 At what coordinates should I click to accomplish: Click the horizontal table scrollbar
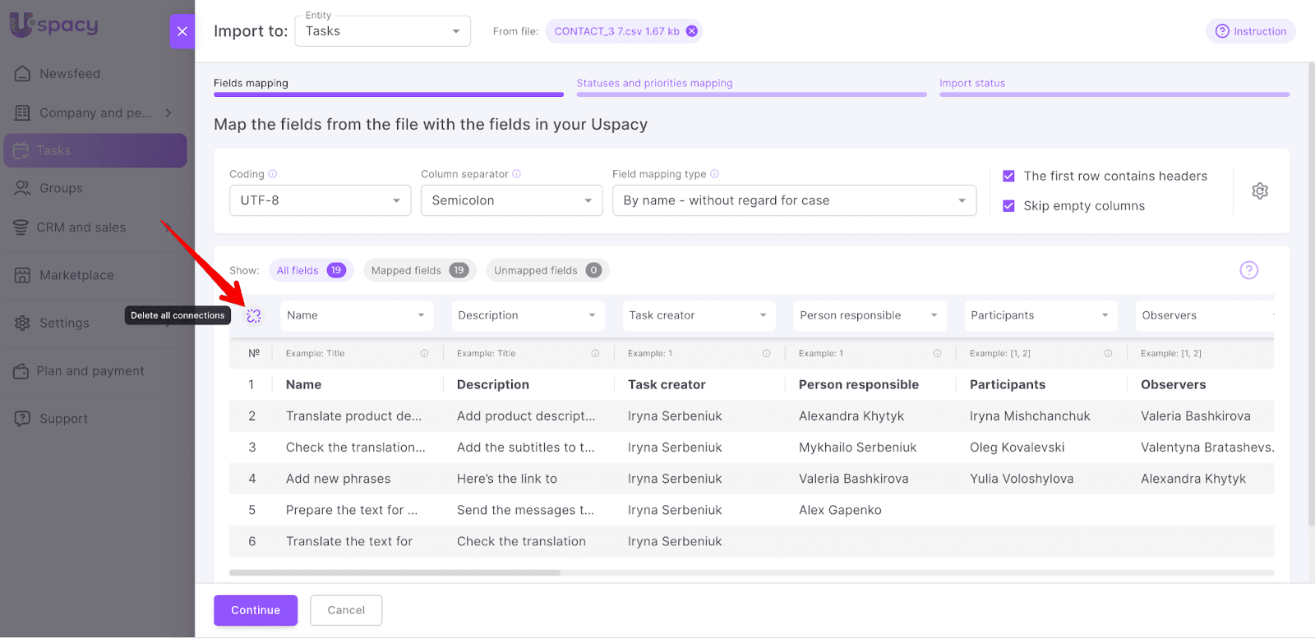[x=394, y=572]
